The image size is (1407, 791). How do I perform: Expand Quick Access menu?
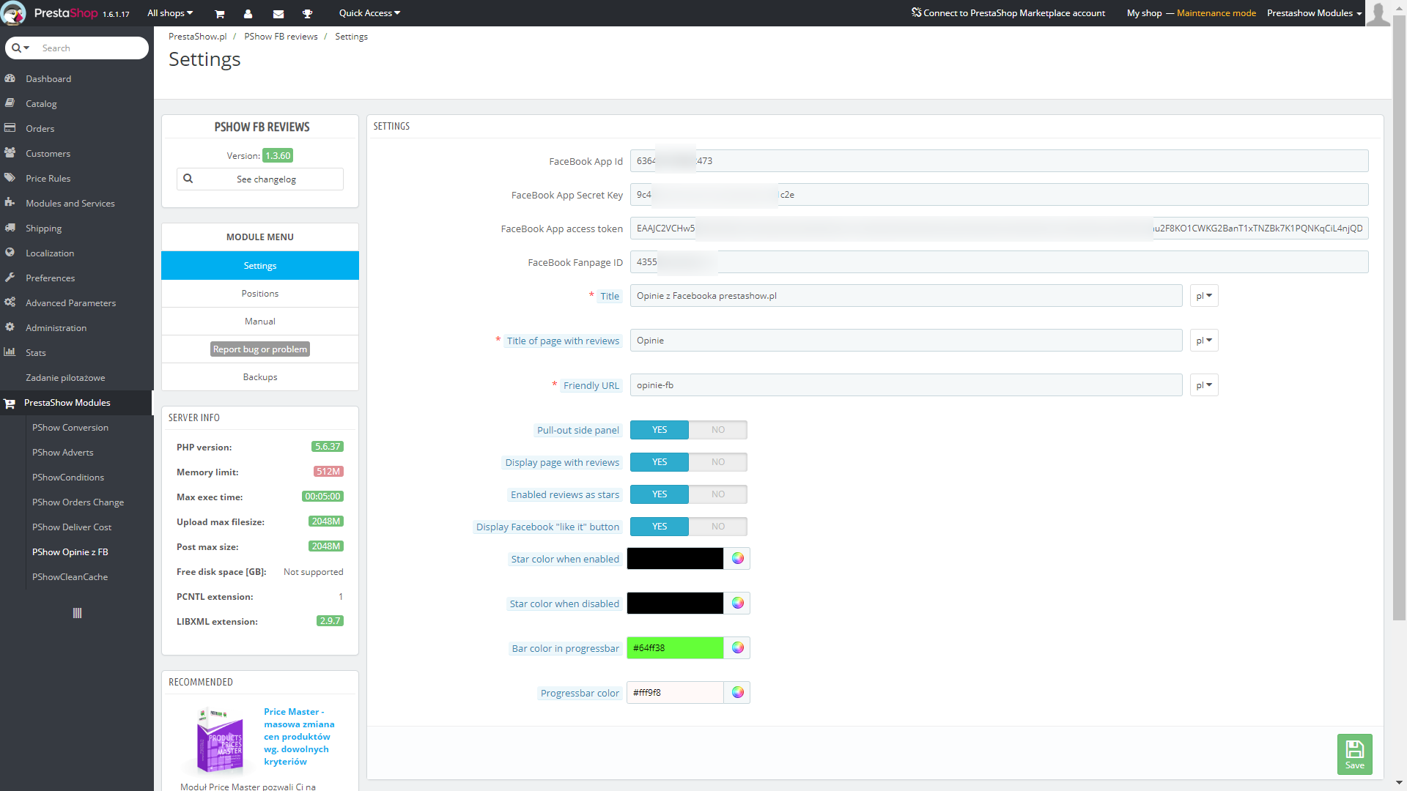(369, 13)
